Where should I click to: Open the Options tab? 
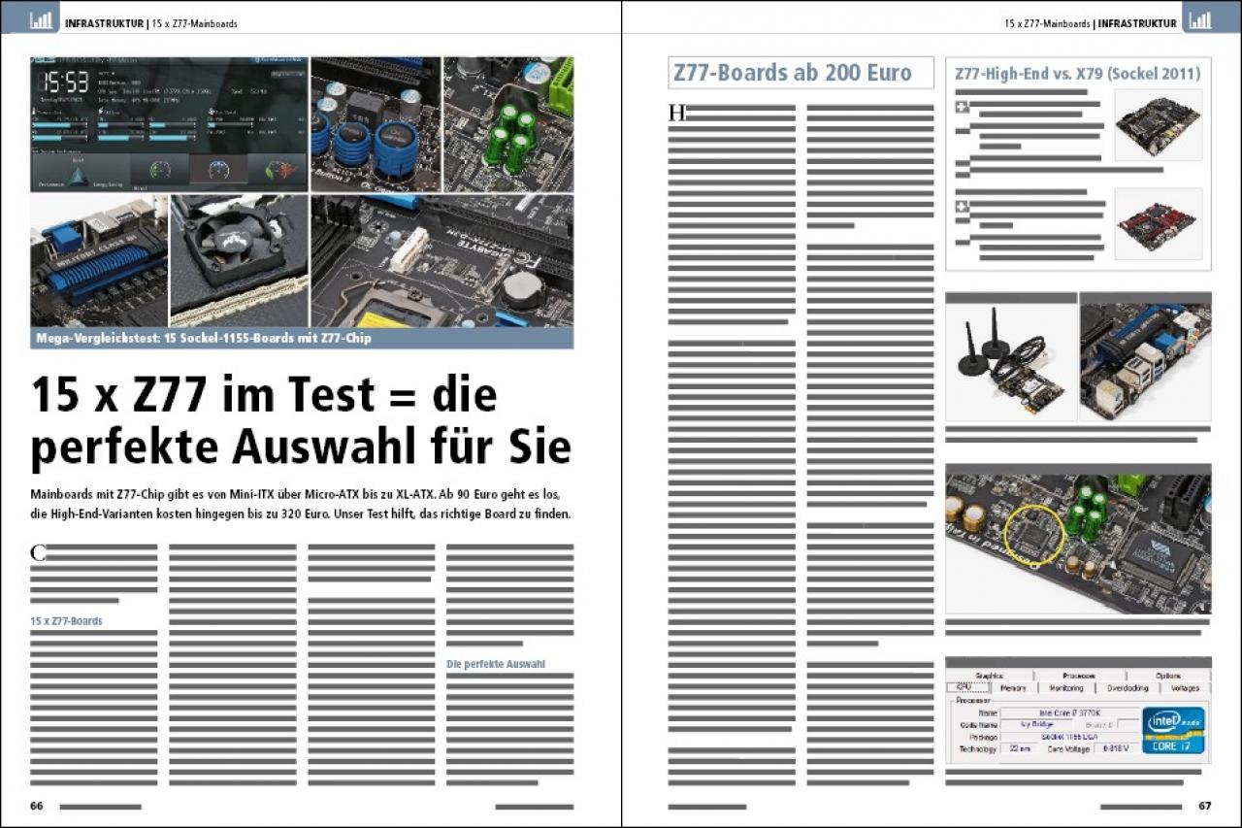tap(1168, 676)
